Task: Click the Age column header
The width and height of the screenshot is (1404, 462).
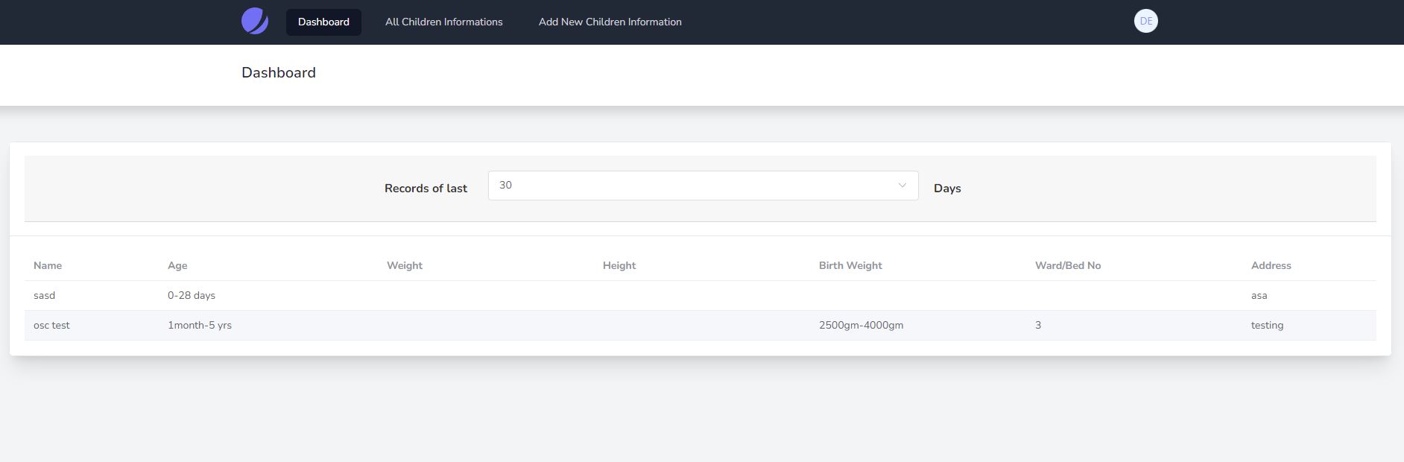Action: 177,266
